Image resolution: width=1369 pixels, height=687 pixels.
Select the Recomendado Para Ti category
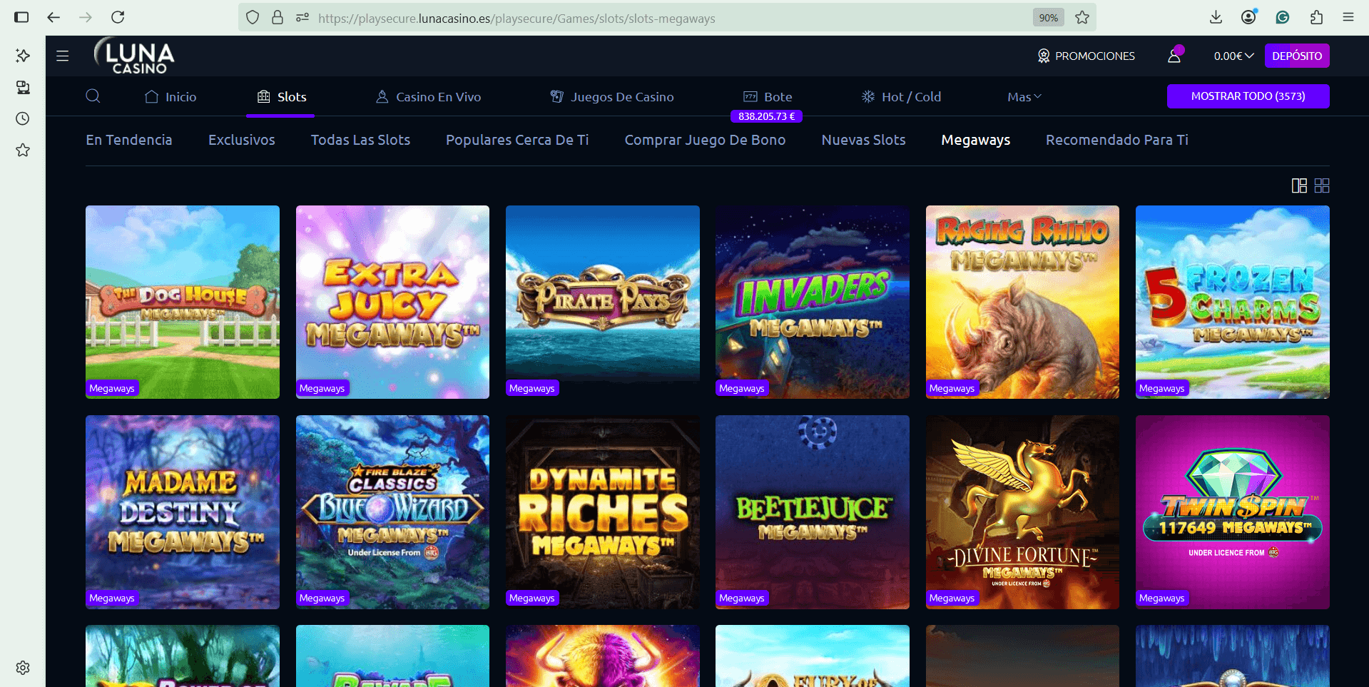pyautogui.click(x=1116, y=140)
